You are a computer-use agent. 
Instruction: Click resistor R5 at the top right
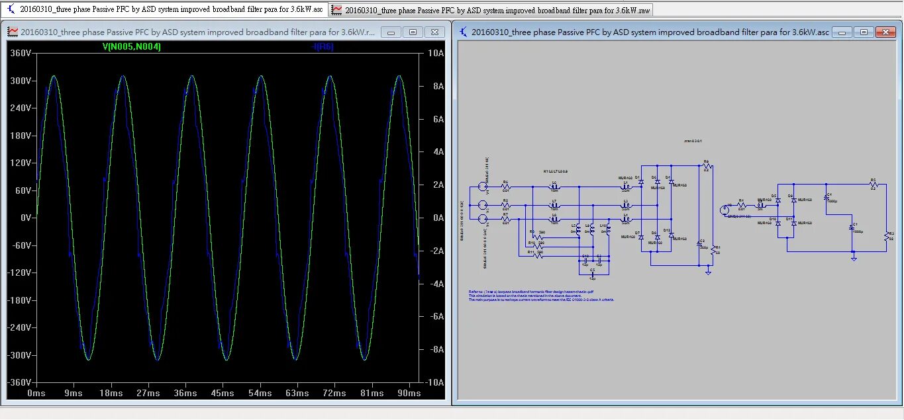[x=874, y=185]
